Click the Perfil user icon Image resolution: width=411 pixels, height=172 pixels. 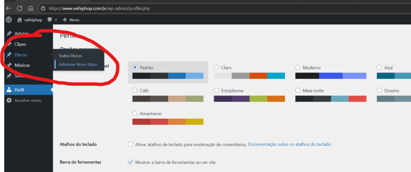[x=9, y=90]
